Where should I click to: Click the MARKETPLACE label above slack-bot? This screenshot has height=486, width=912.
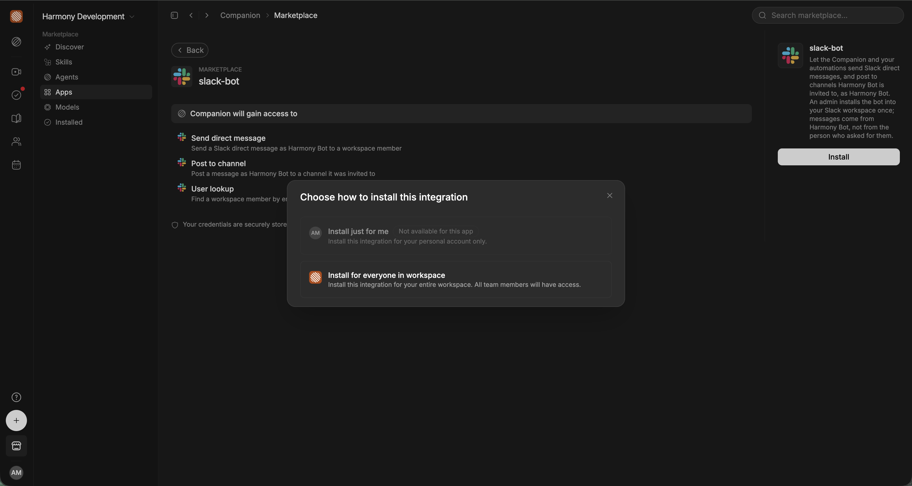(x=220, y=69)
